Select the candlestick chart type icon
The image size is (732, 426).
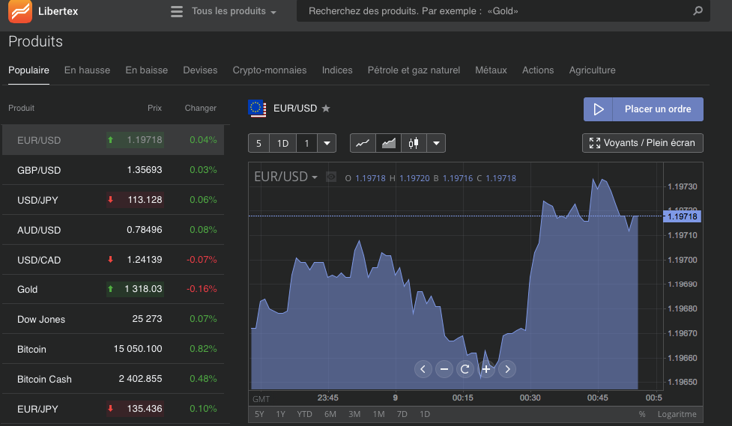(x=414, y=143)
